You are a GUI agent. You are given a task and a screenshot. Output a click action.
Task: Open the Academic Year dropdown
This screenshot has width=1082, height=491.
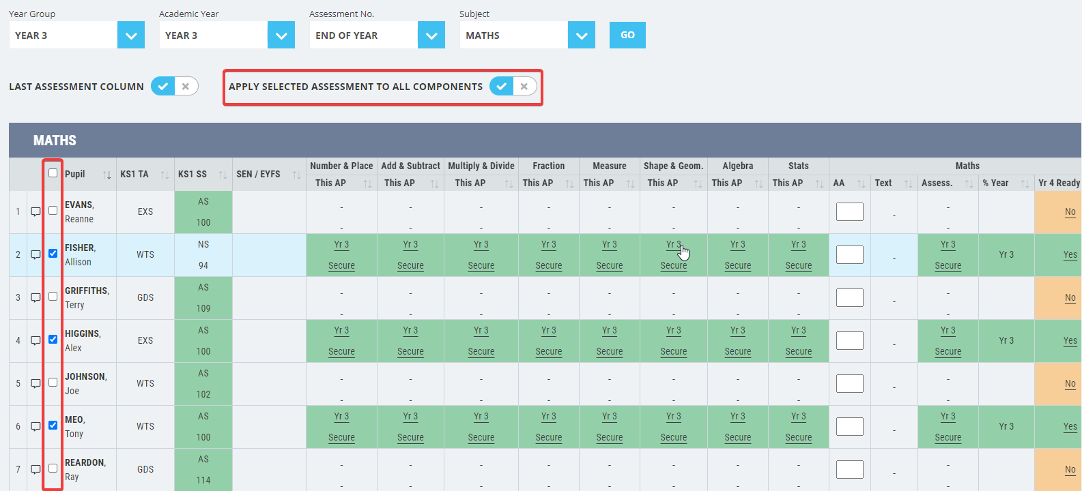(227, 35)
